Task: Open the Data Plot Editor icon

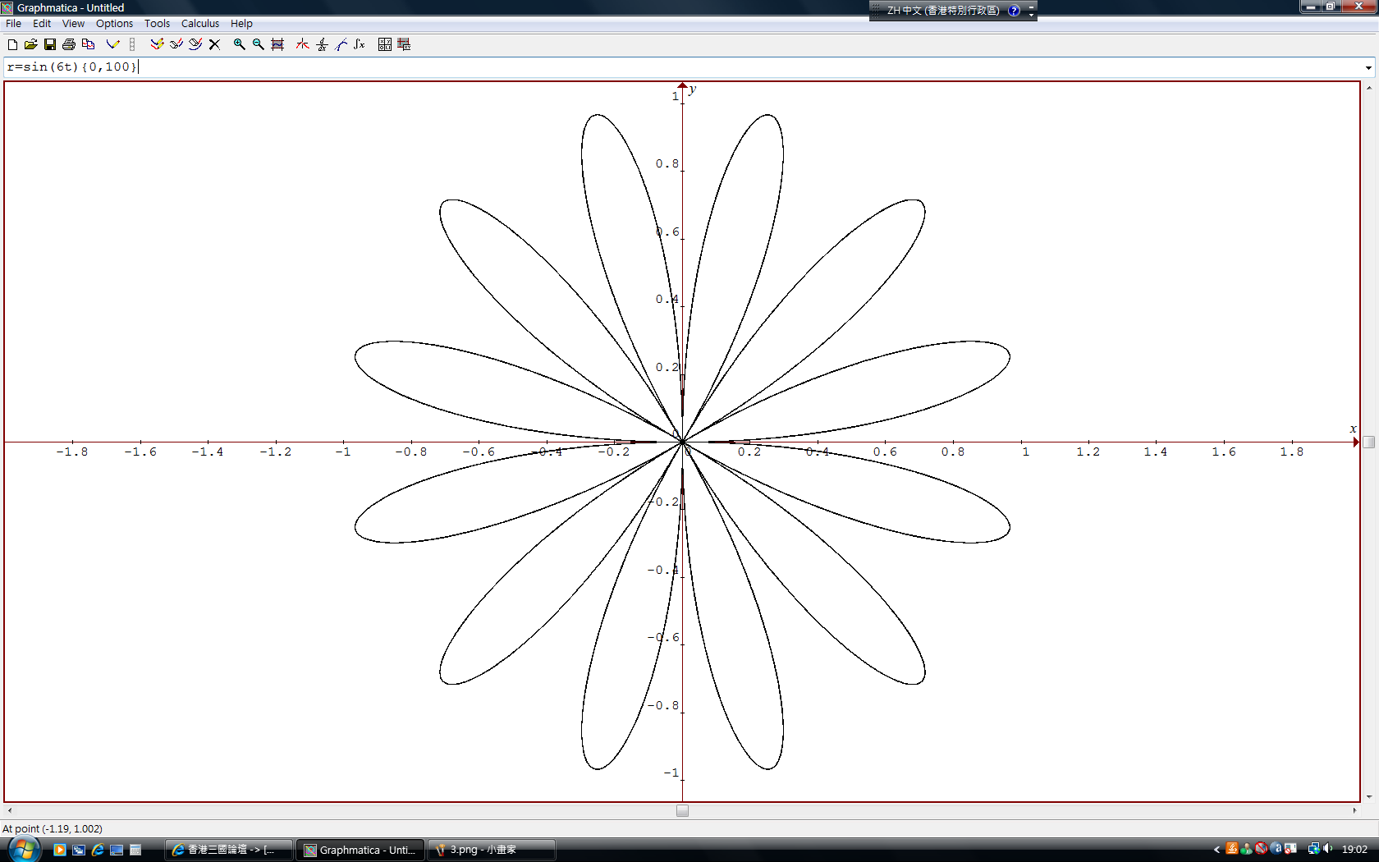Action: click(404, 44)
